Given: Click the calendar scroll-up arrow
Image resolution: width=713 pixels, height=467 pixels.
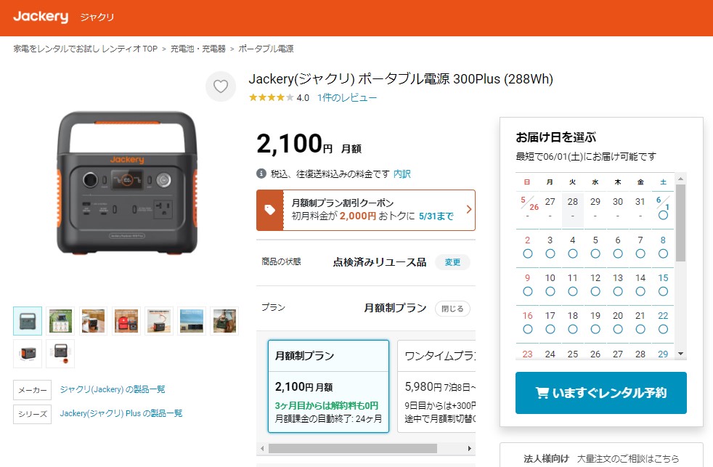Looking at the screenshot, I should coord(681,179).
